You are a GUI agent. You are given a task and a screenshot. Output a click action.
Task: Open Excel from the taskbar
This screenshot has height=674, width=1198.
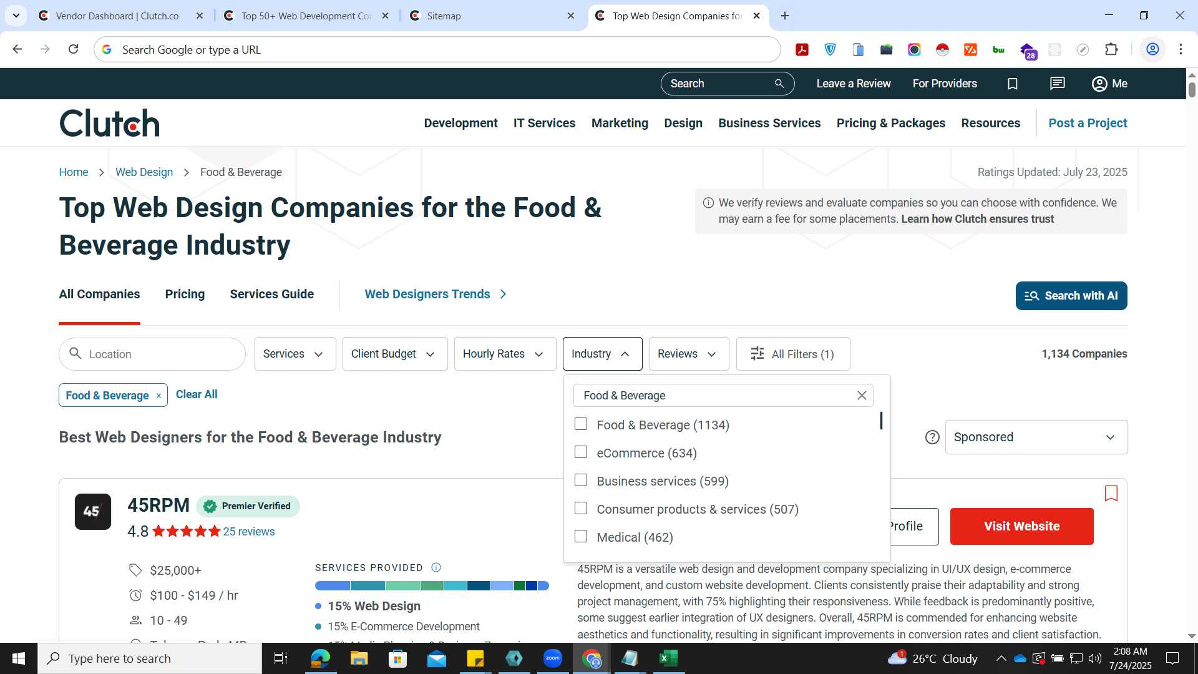tap(669, 658)
